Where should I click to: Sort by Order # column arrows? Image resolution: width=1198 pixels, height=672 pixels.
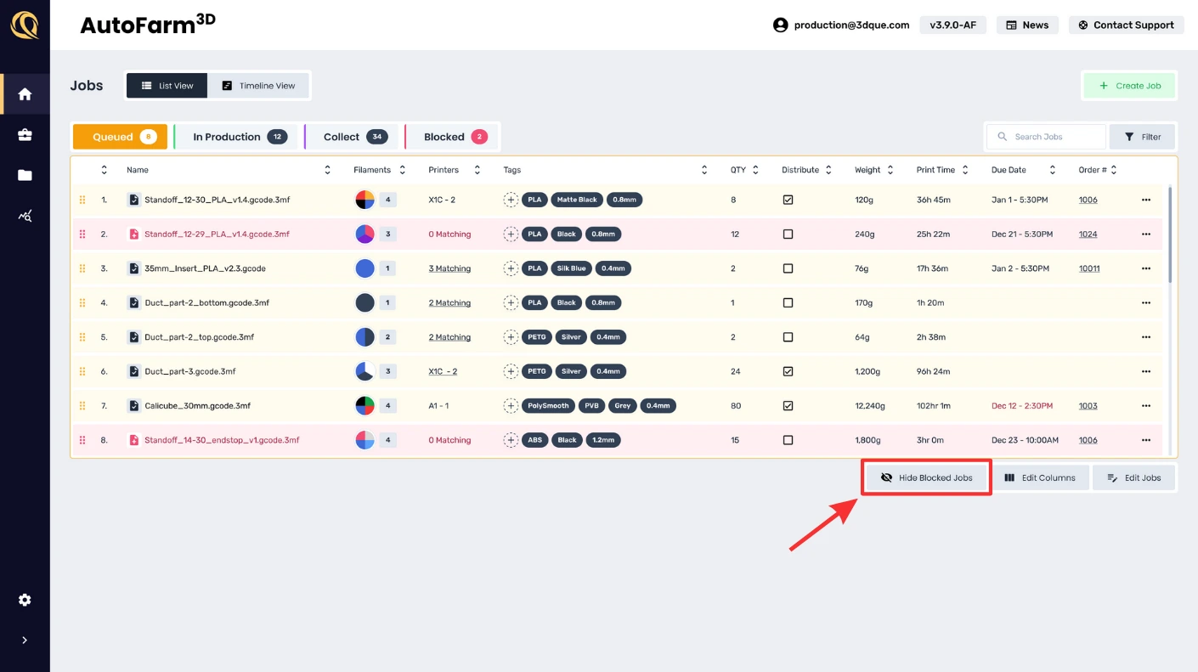tap(1113, 170)
